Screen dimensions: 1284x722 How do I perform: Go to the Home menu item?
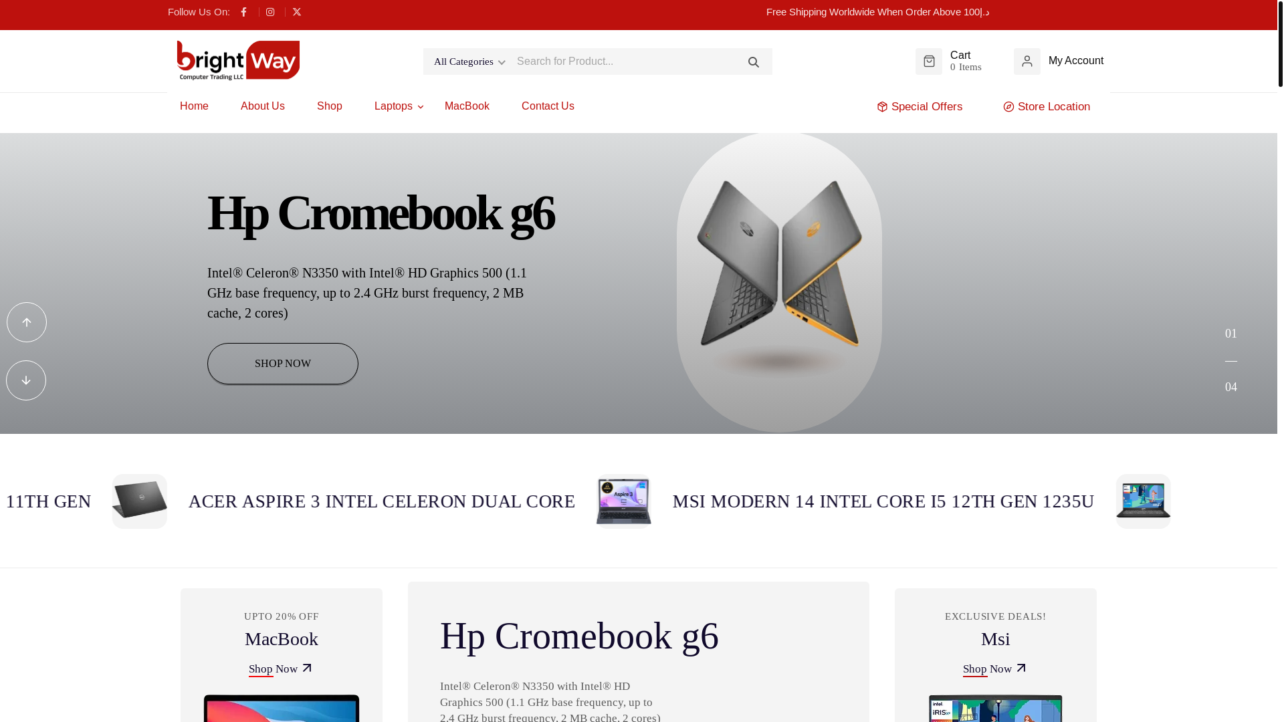pyautogui.click(x=194, y=106)
